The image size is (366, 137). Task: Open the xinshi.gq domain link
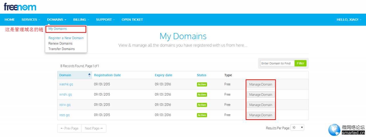tap(65, 95)
